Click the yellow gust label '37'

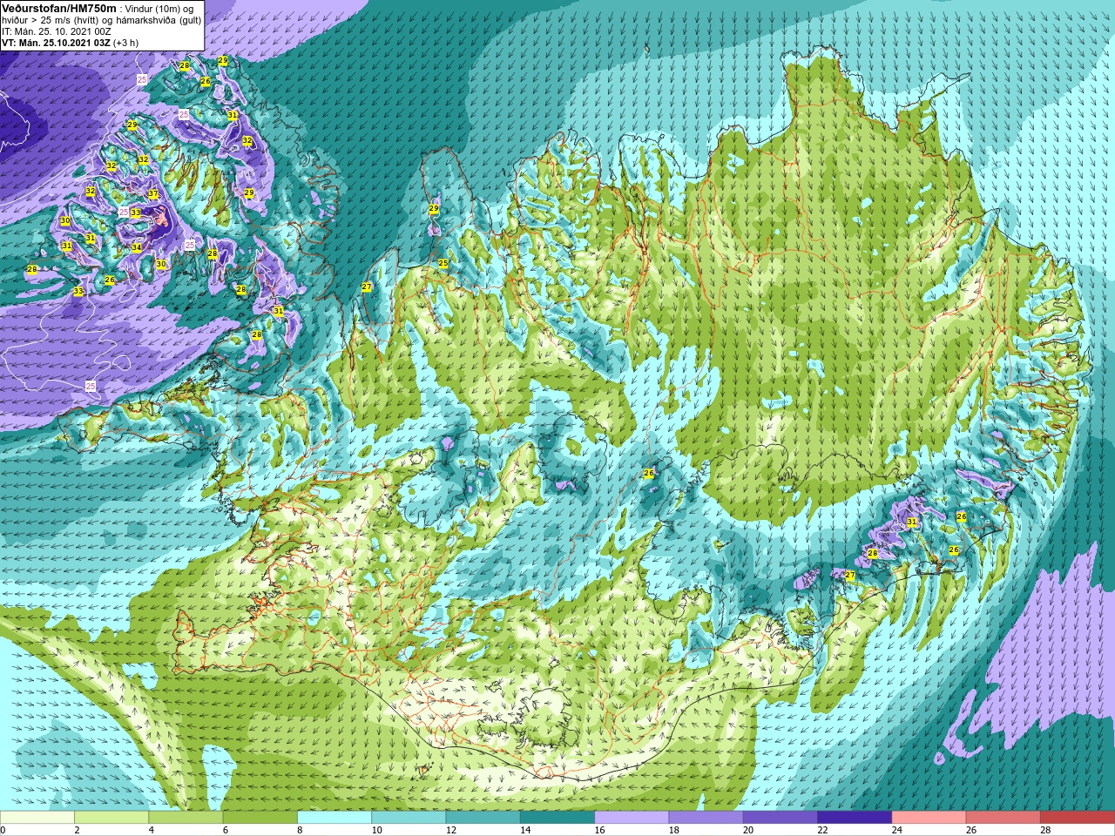[x=153, y=194]
